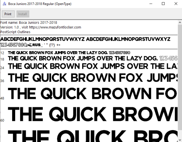Click the 12-point quick brown fox sample
Image resolution: width=182 pixels, height=142 pixels.
coord(69,53)
